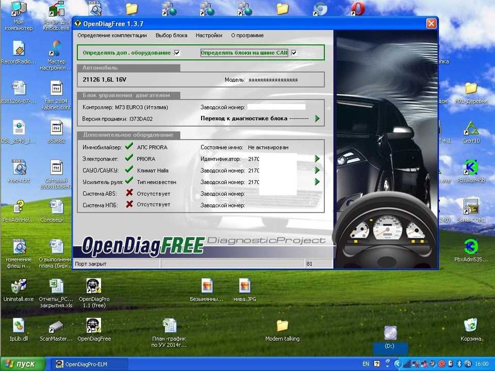This screenshot has height=371, width=495.
Task: Click the red circular tray icon
Action: (442, 364)
